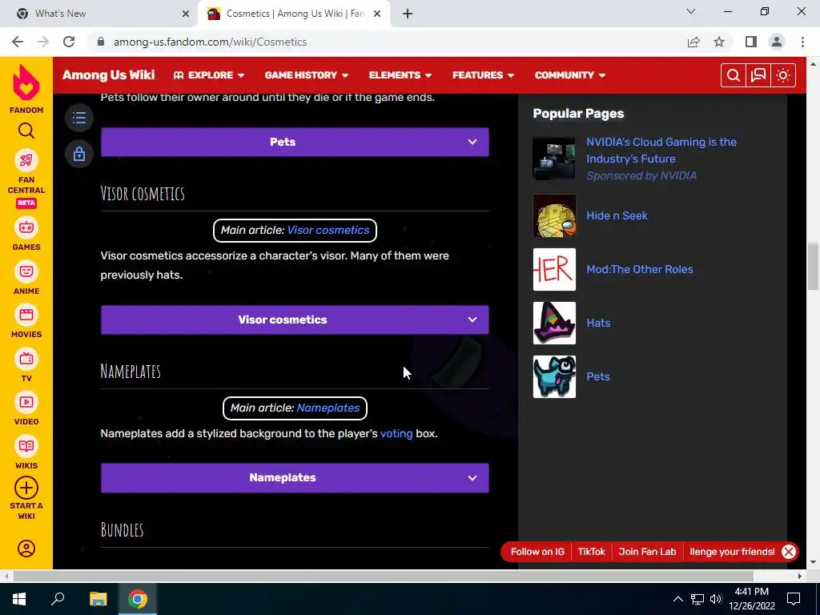820x615 pixels.
Task: Click the Hats popular page link
Action: coord(598,323)
